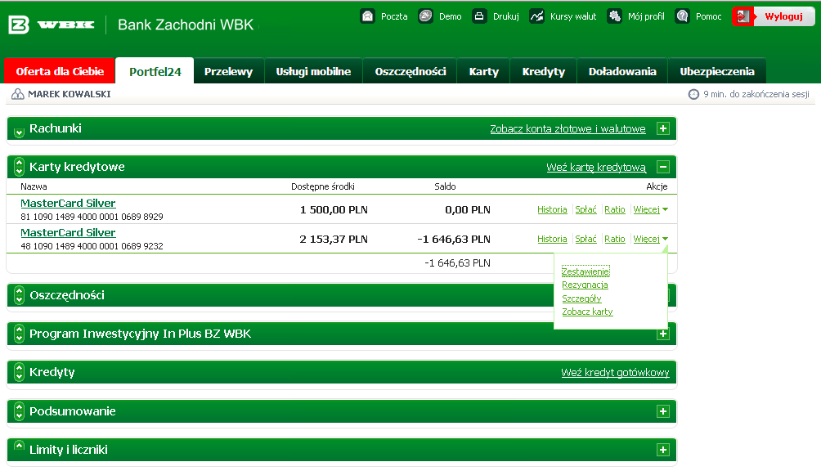821x471 pixels.
Task: Click the Weź kredyt gotówkowy link
Action: 615,372
